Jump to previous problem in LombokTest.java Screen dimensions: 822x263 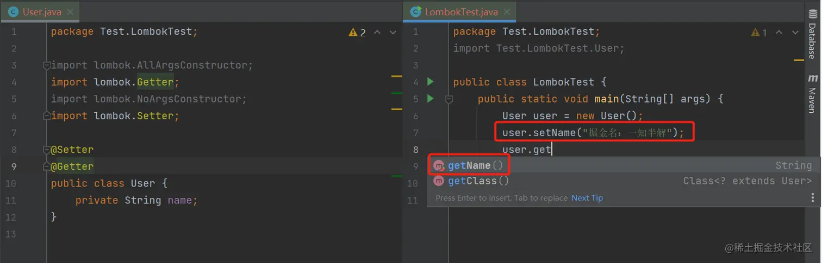(779, 33)
